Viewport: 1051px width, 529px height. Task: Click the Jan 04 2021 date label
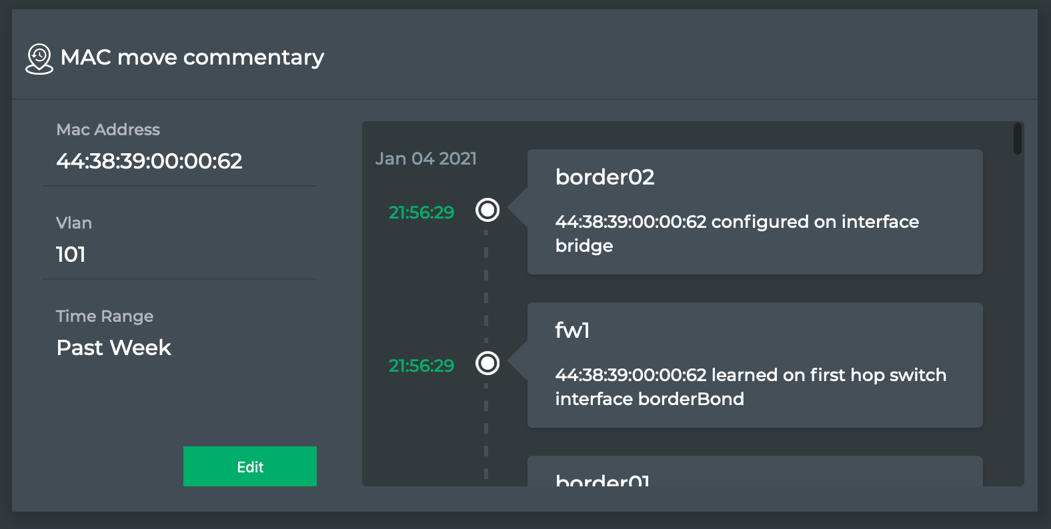click(425, 159)
